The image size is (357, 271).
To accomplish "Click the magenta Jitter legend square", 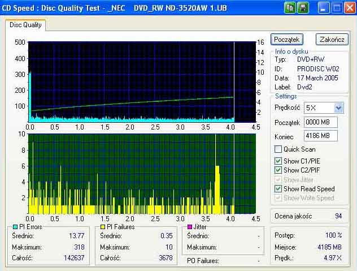I will [x=189, y=227].
